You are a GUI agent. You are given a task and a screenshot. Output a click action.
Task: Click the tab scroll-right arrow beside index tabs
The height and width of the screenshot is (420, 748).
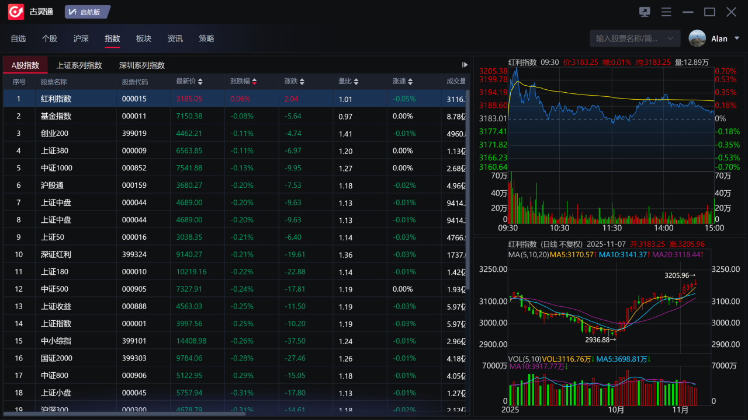point(465,65)
